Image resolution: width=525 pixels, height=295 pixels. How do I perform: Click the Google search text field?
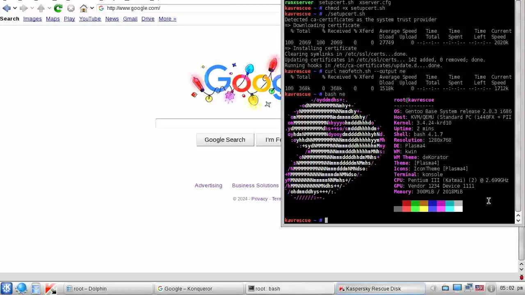click(218, 123)
